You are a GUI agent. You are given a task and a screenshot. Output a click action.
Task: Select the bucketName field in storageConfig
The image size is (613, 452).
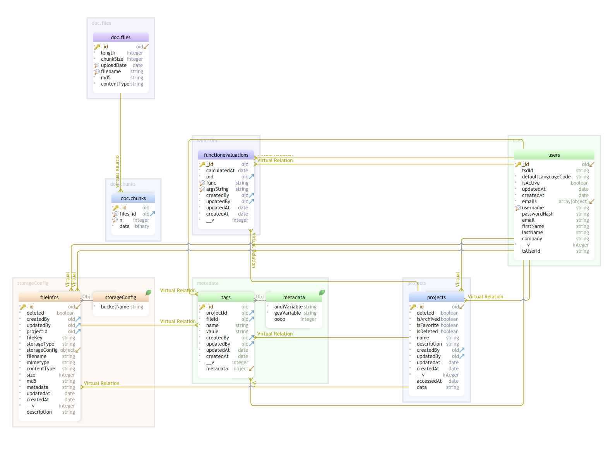pos(115,307)
